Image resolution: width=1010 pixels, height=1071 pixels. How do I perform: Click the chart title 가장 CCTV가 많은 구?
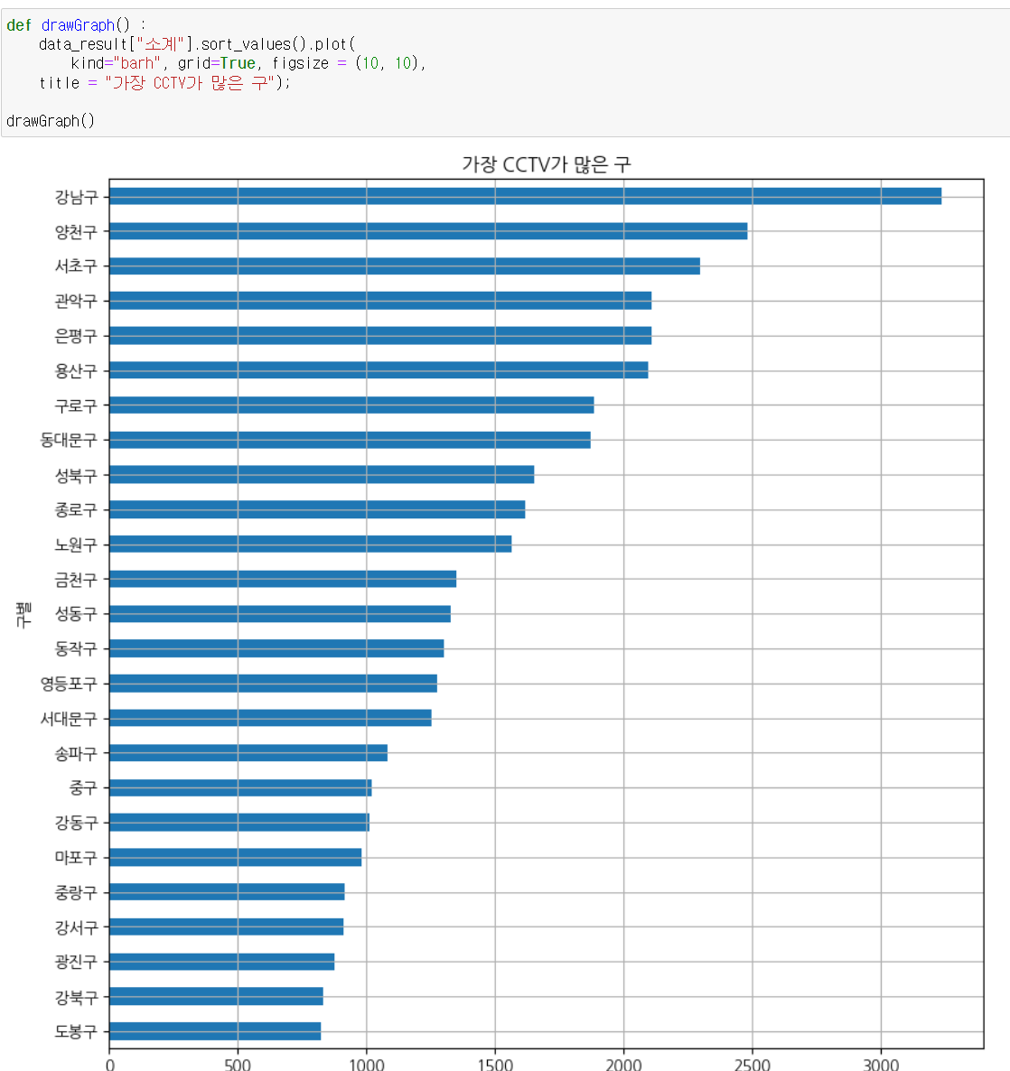coord(547,164)
